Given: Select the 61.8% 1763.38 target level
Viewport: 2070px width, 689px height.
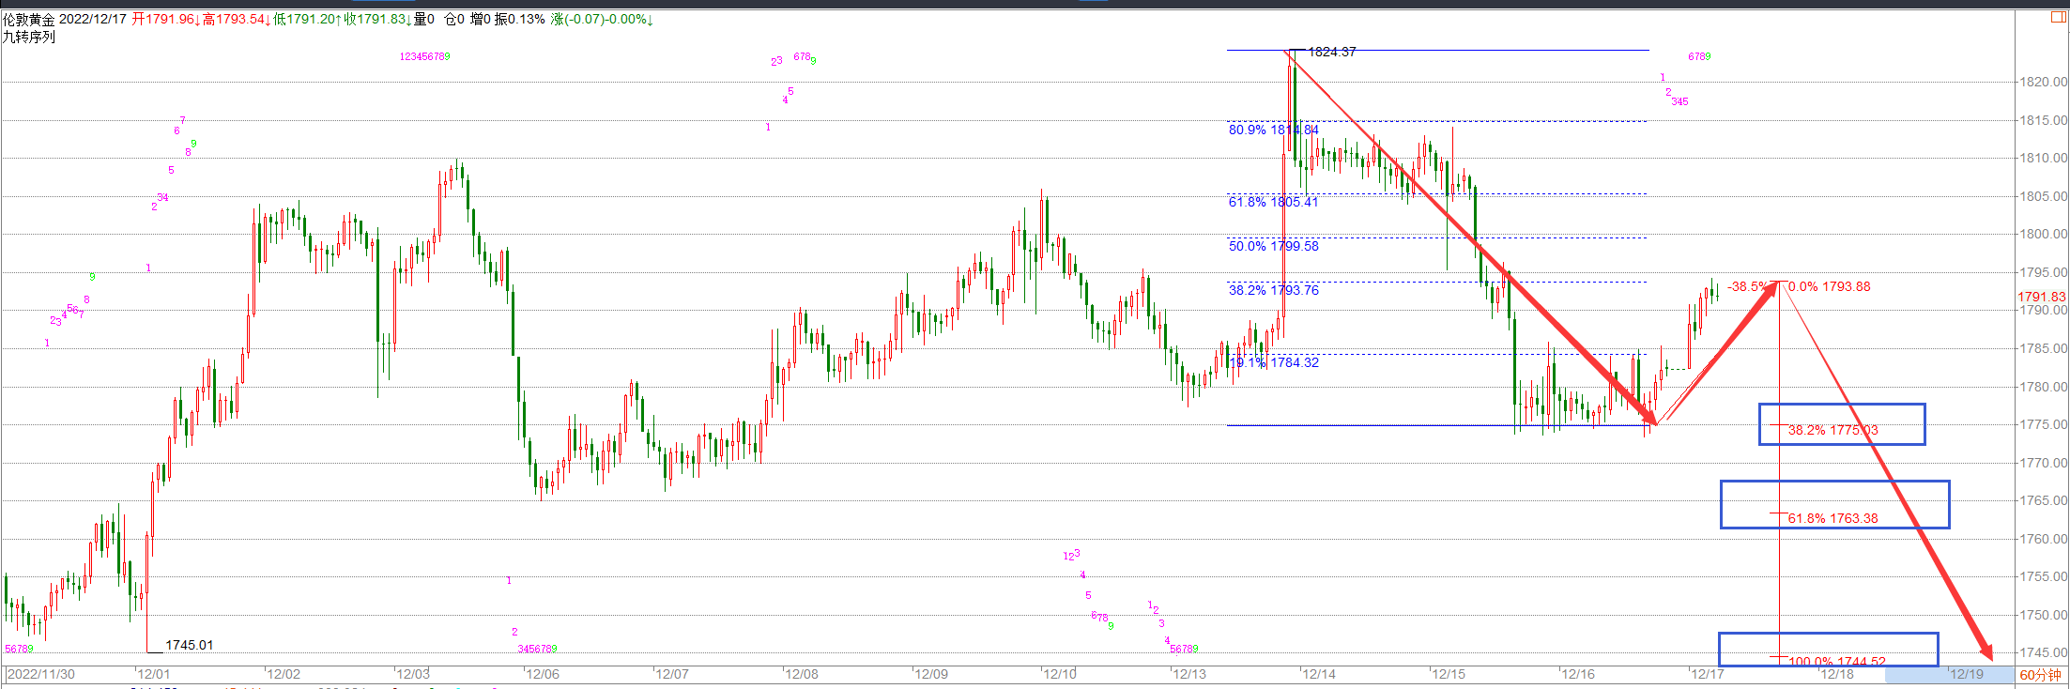Looking at the screenshot, I should (x=1832, y=518).
